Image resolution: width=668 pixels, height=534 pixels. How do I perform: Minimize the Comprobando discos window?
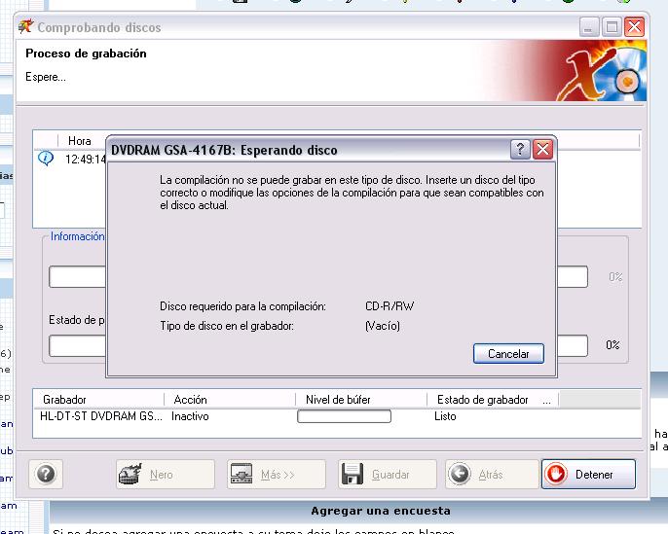(x=589, y=27)
